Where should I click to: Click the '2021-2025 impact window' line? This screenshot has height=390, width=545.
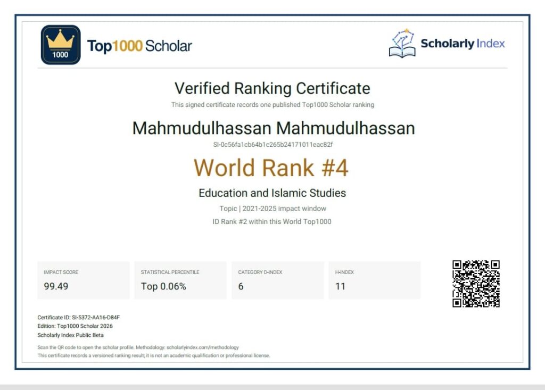(x=273, y=209)
